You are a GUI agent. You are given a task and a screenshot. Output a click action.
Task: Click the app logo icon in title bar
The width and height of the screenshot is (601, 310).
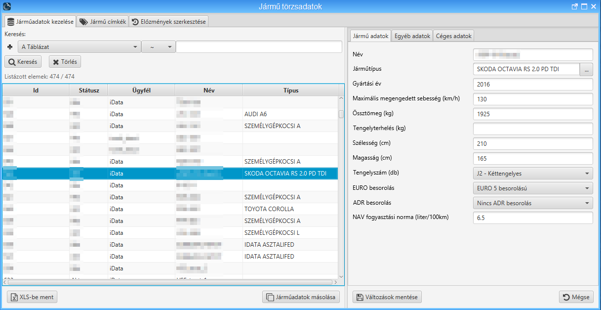7,6
